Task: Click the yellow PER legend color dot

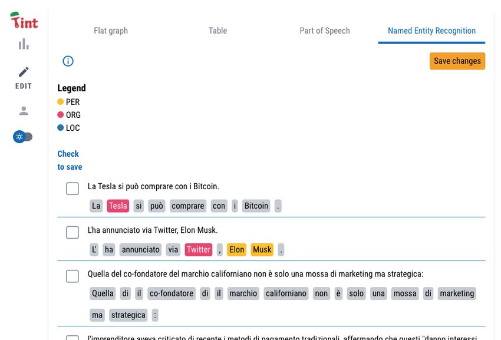Action: click(x=60, y=101)
